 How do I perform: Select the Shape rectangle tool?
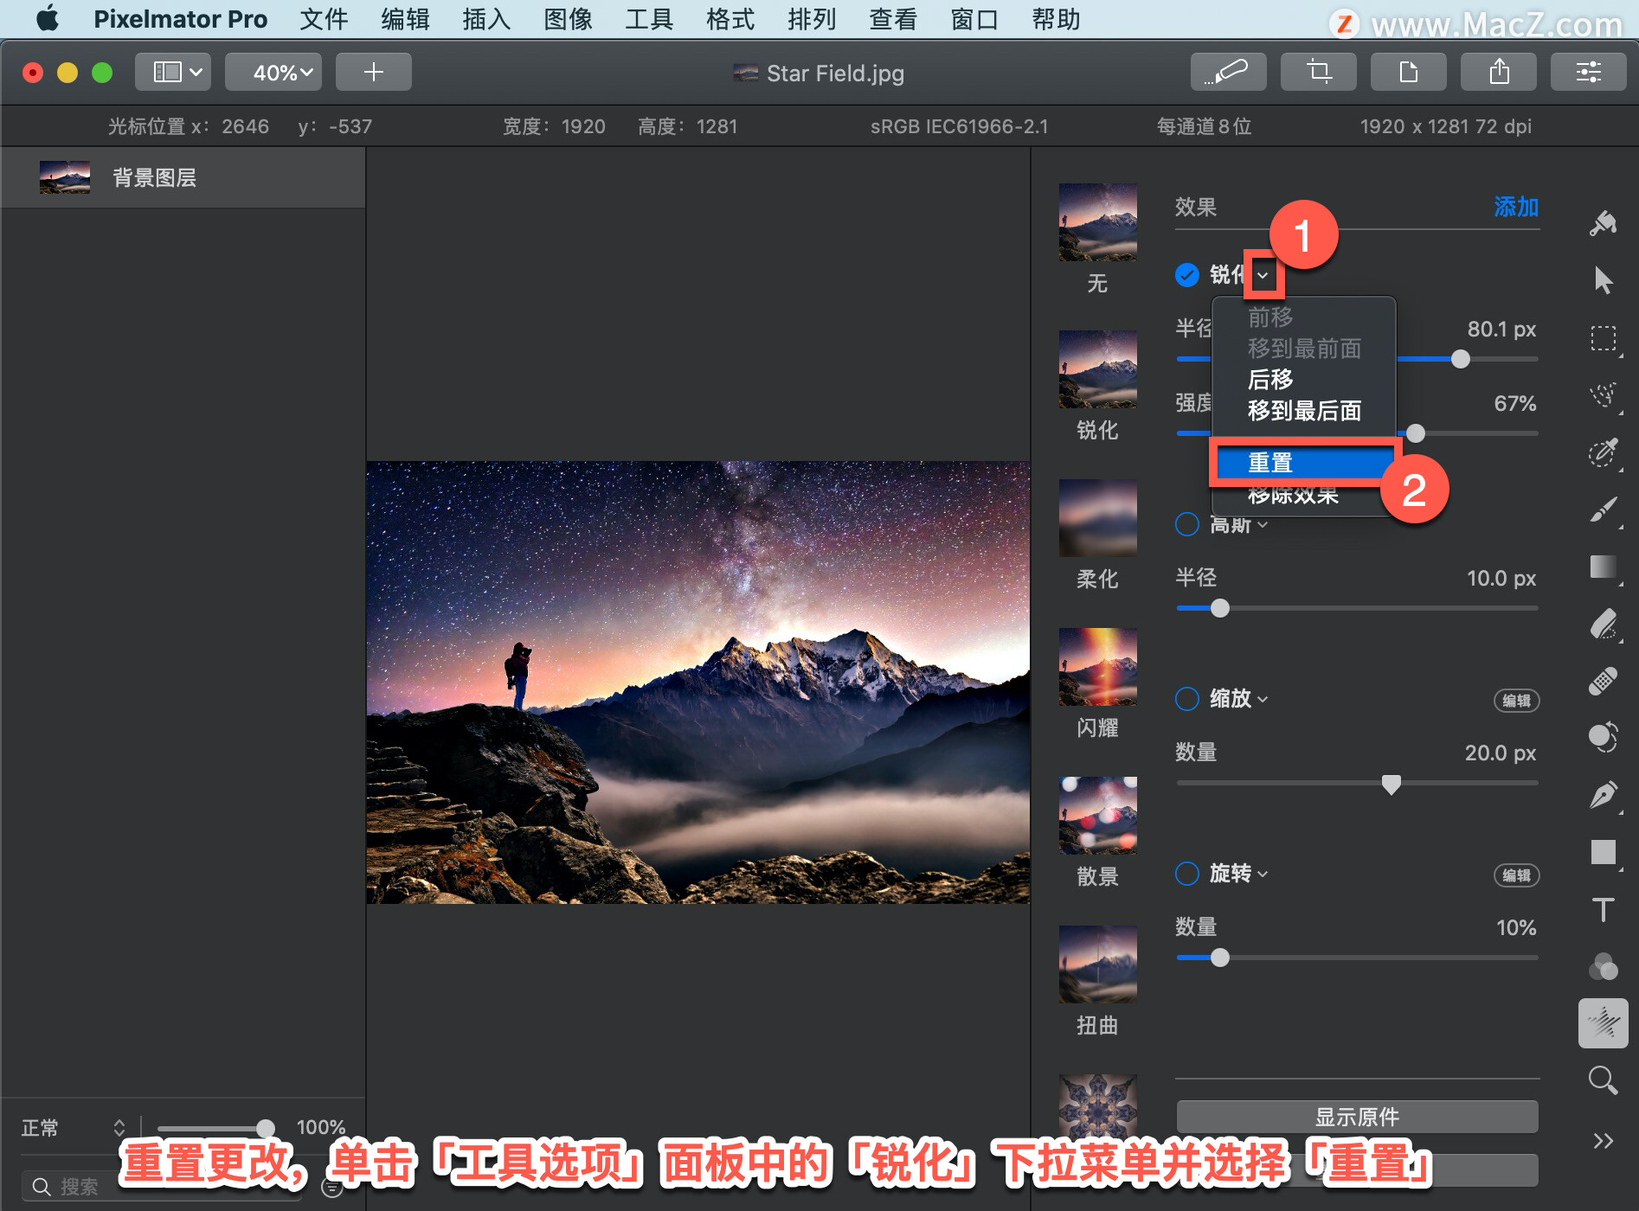point(1604,852)
